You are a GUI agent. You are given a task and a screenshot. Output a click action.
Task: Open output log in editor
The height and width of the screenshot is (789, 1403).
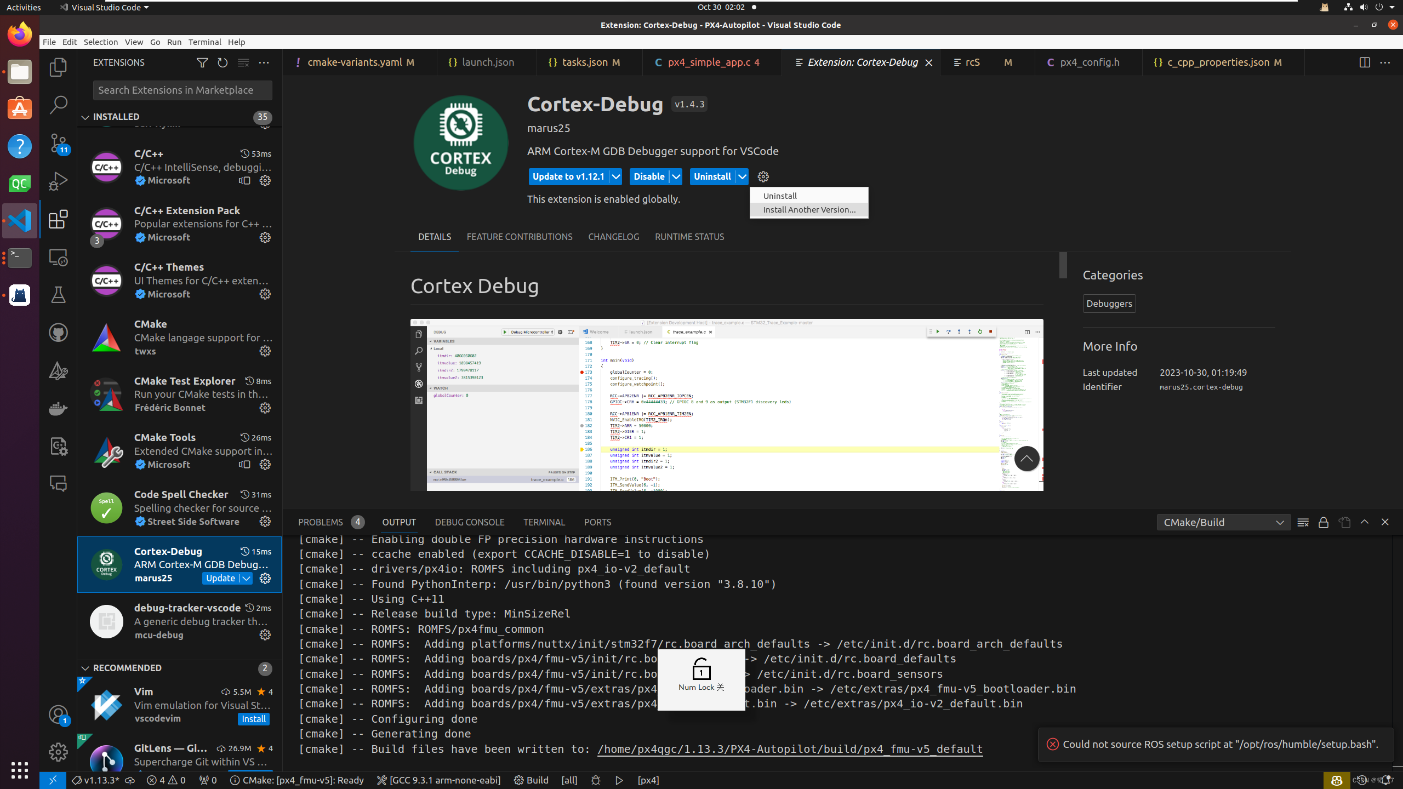(x=1344, y=522)
